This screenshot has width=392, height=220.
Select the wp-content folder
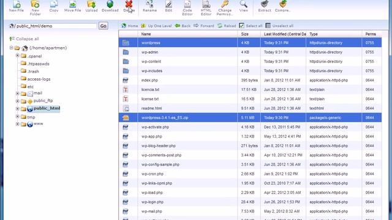point(250,61)
